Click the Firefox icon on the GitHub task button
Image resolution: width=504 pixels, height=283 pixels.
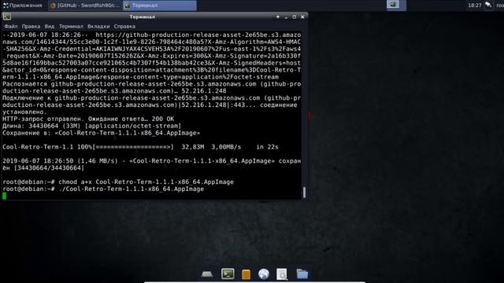pyautogui.click(x=53, y=6)
